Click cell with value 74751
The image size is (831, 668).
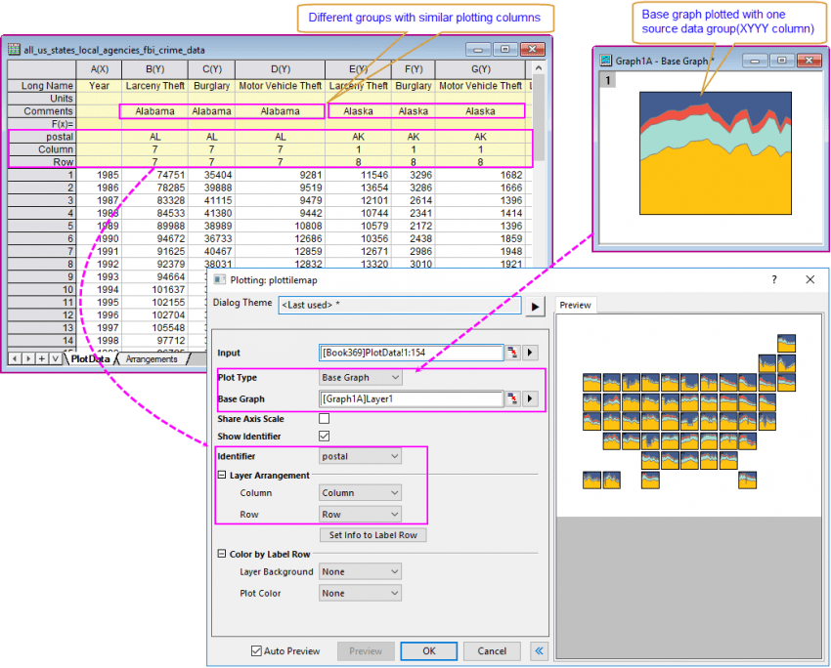tap(154, 175)
